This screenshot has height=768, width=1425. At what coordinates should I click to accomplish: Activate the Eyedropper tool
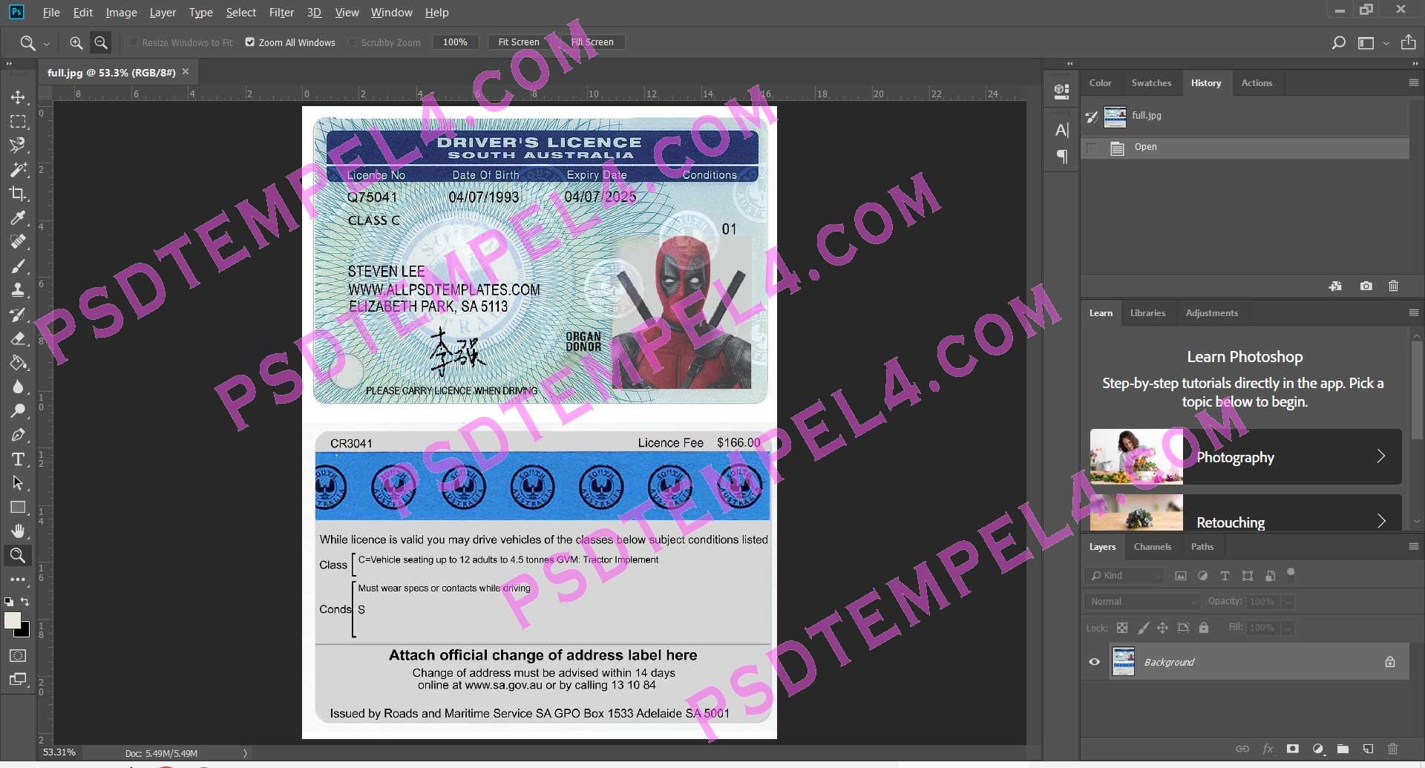tap(18, 218)
